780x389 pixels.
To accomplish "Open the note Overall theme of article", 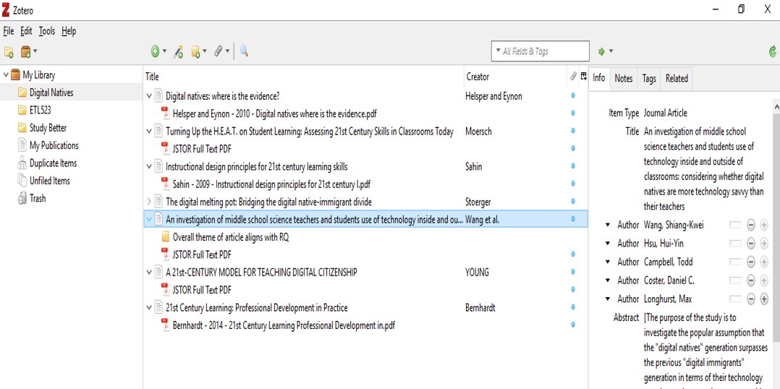I will point(230,237).
